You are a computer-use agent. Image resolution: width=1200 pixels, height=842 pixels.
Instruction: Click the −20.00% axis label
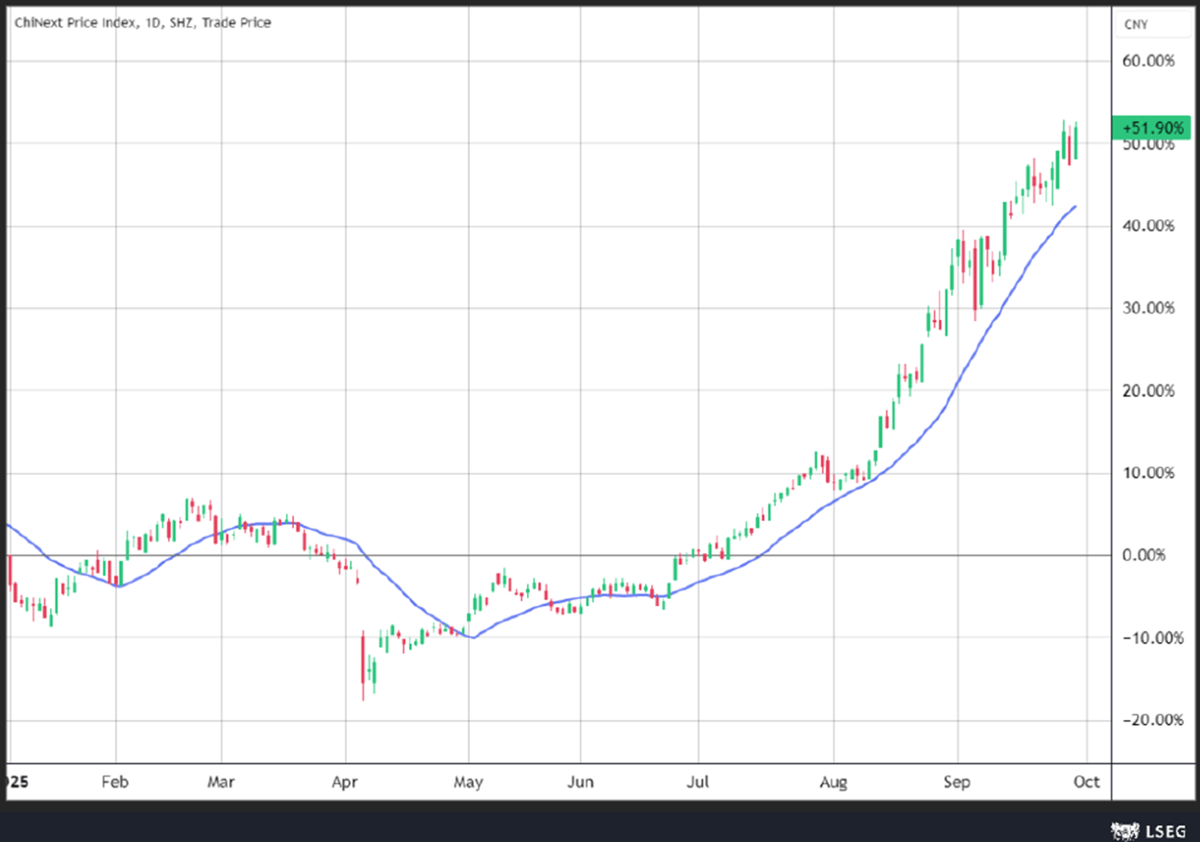[x=1153, y=720]
